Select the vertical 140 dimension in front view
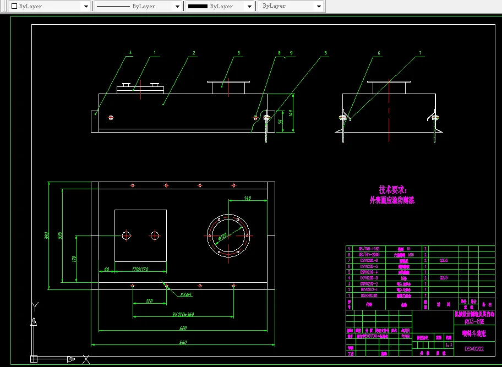The height and width of the screenshot is (367, 502). point(291,113)
